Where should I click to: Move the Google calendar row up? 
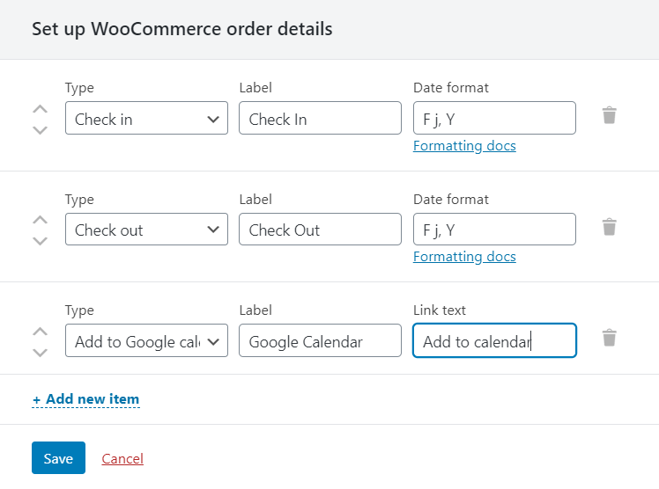40,332
